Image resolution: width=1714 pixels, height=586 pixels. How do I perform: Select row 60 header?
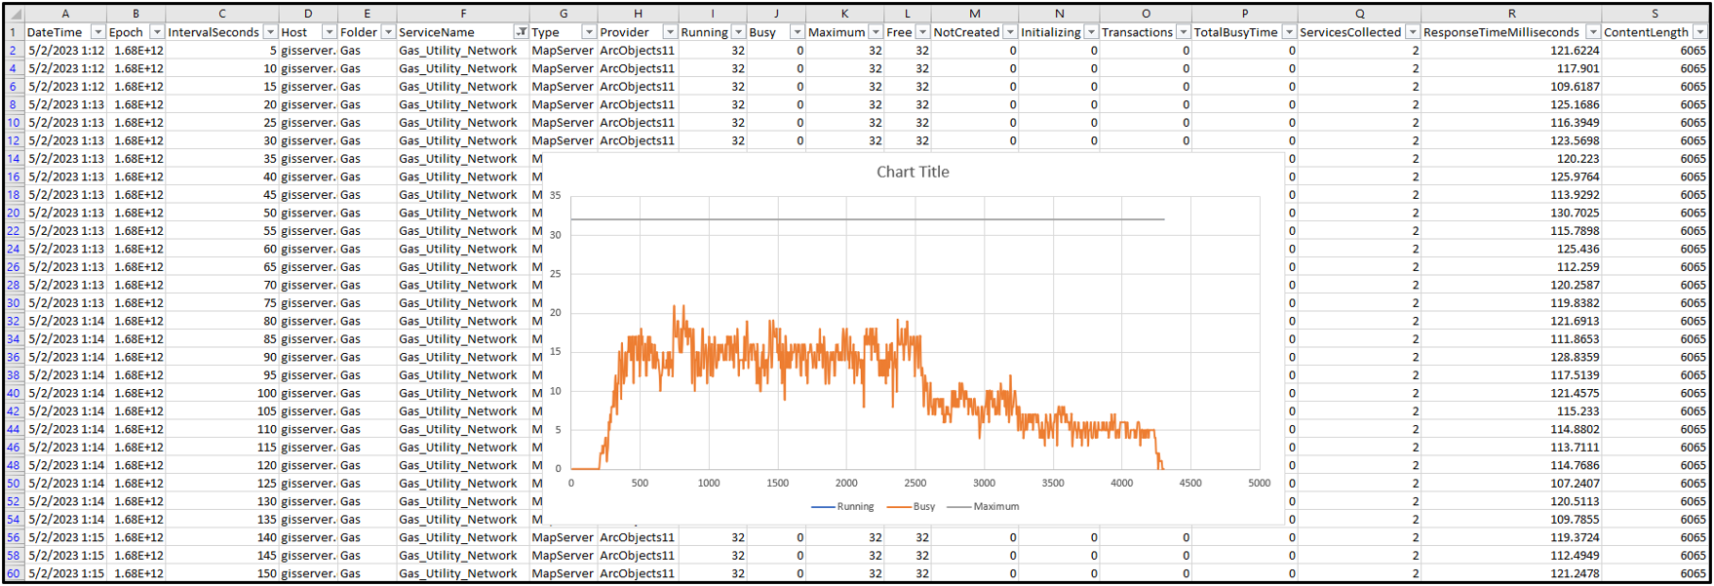coord(14,573)
